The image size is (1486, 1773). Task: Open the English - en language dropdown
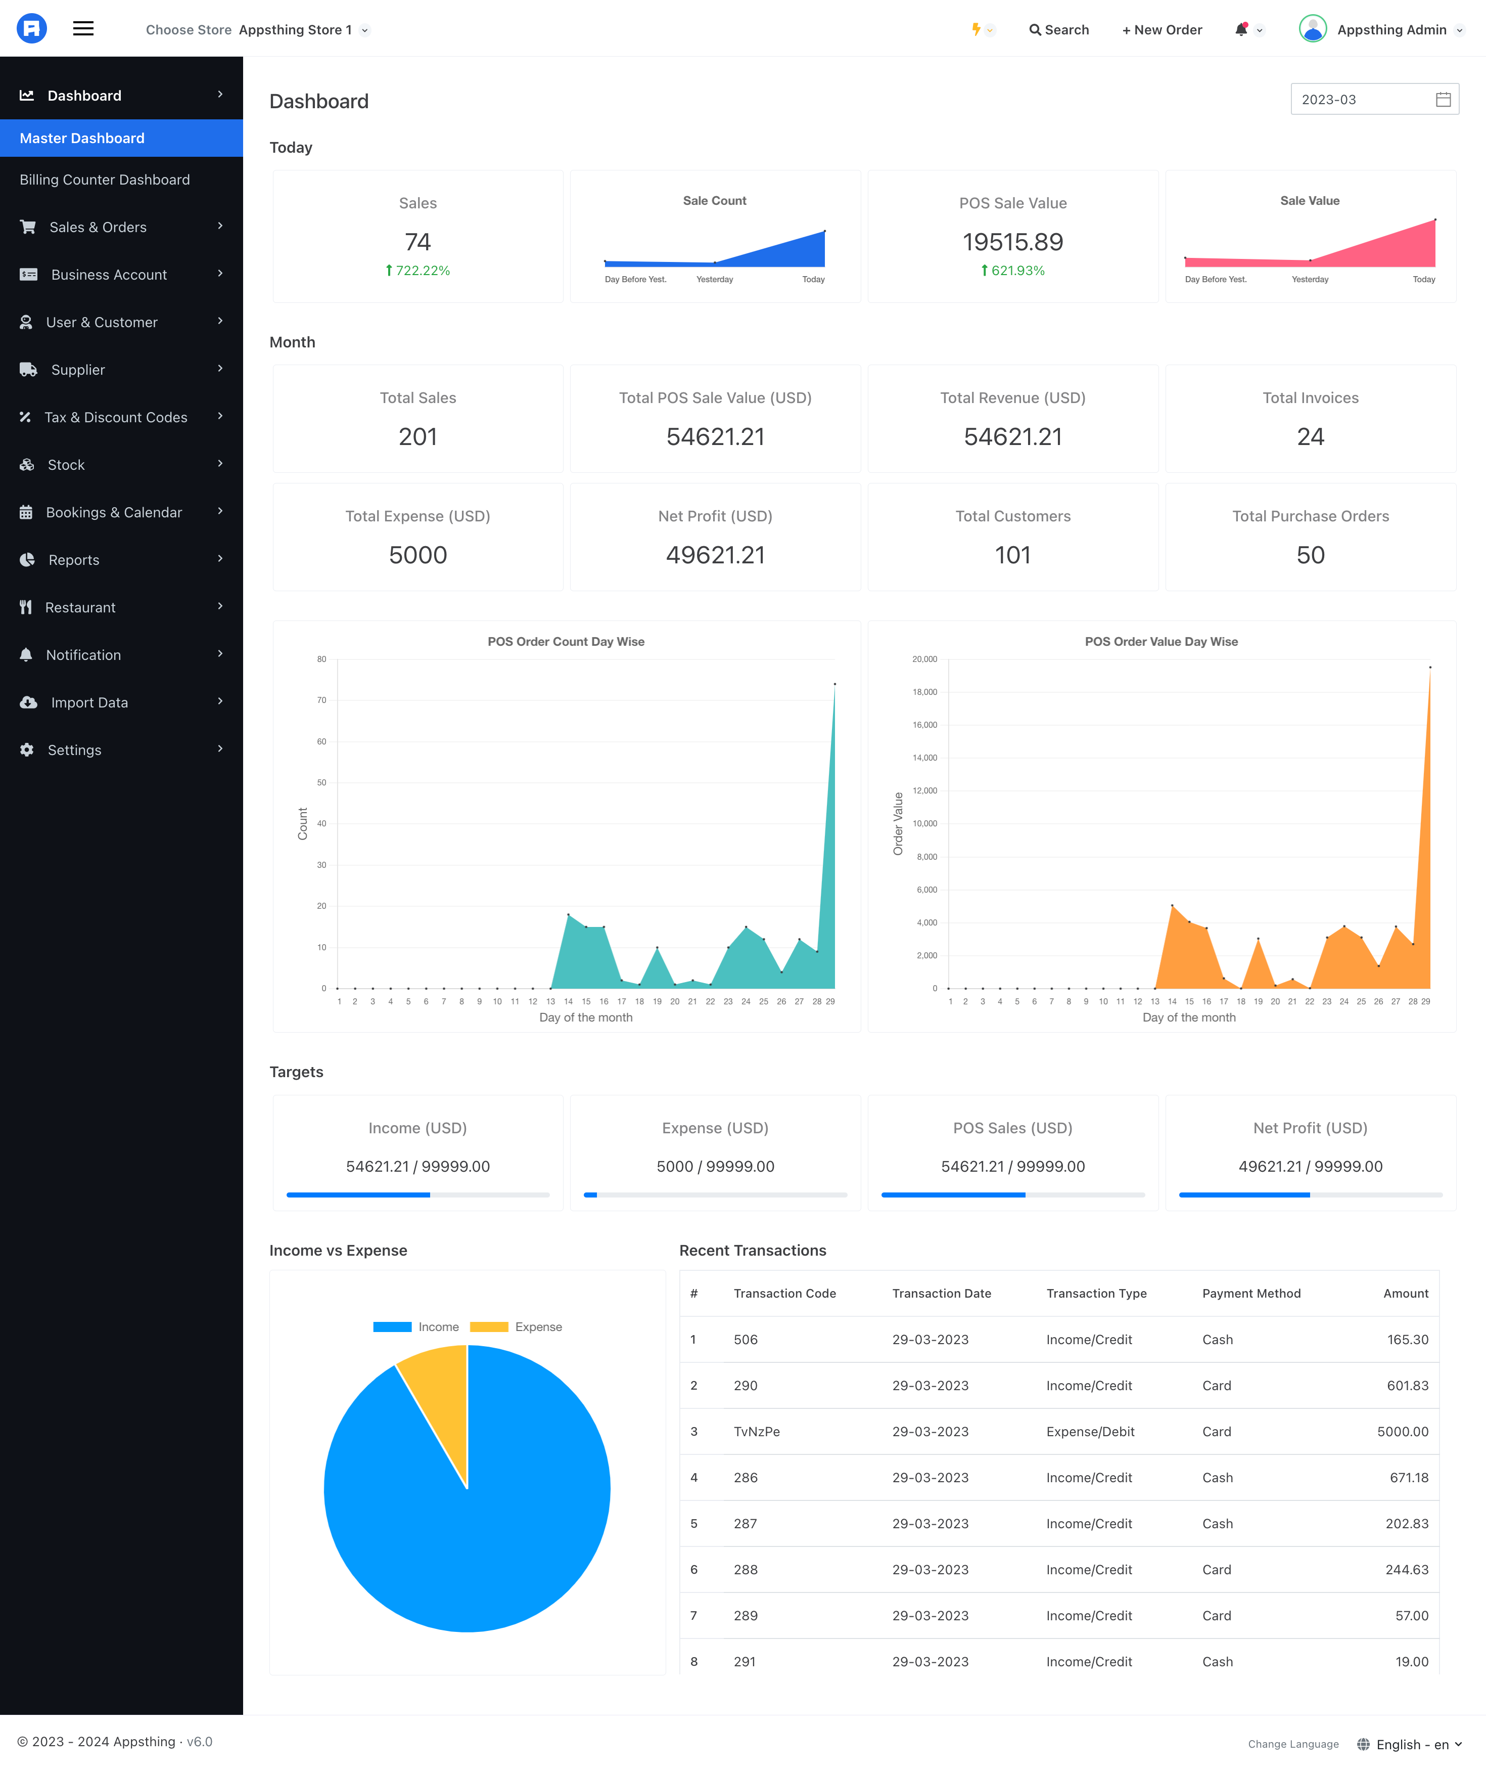coord(1418,1744)
